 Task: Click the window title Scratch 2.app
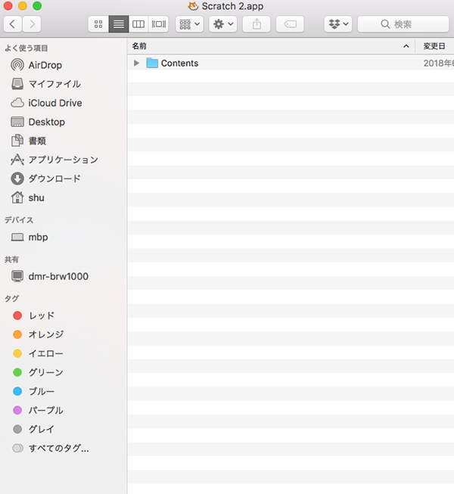(x=232, y=6)
